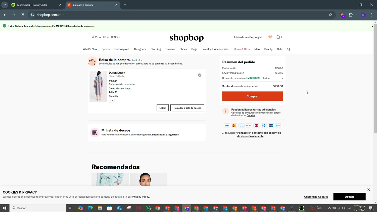377x212 pixels.
Task: Open File Explorer from the taskbar
Action: (x=100, y=208)
